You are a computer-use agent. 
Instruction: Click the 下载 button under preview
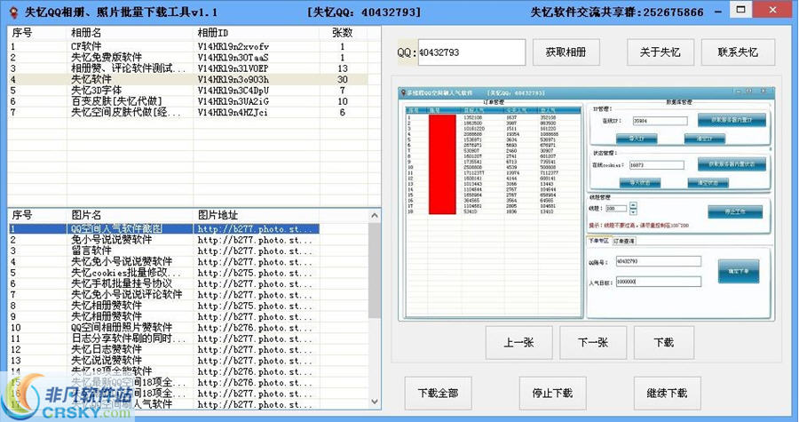pyautogui.click(x=663, y=343)
